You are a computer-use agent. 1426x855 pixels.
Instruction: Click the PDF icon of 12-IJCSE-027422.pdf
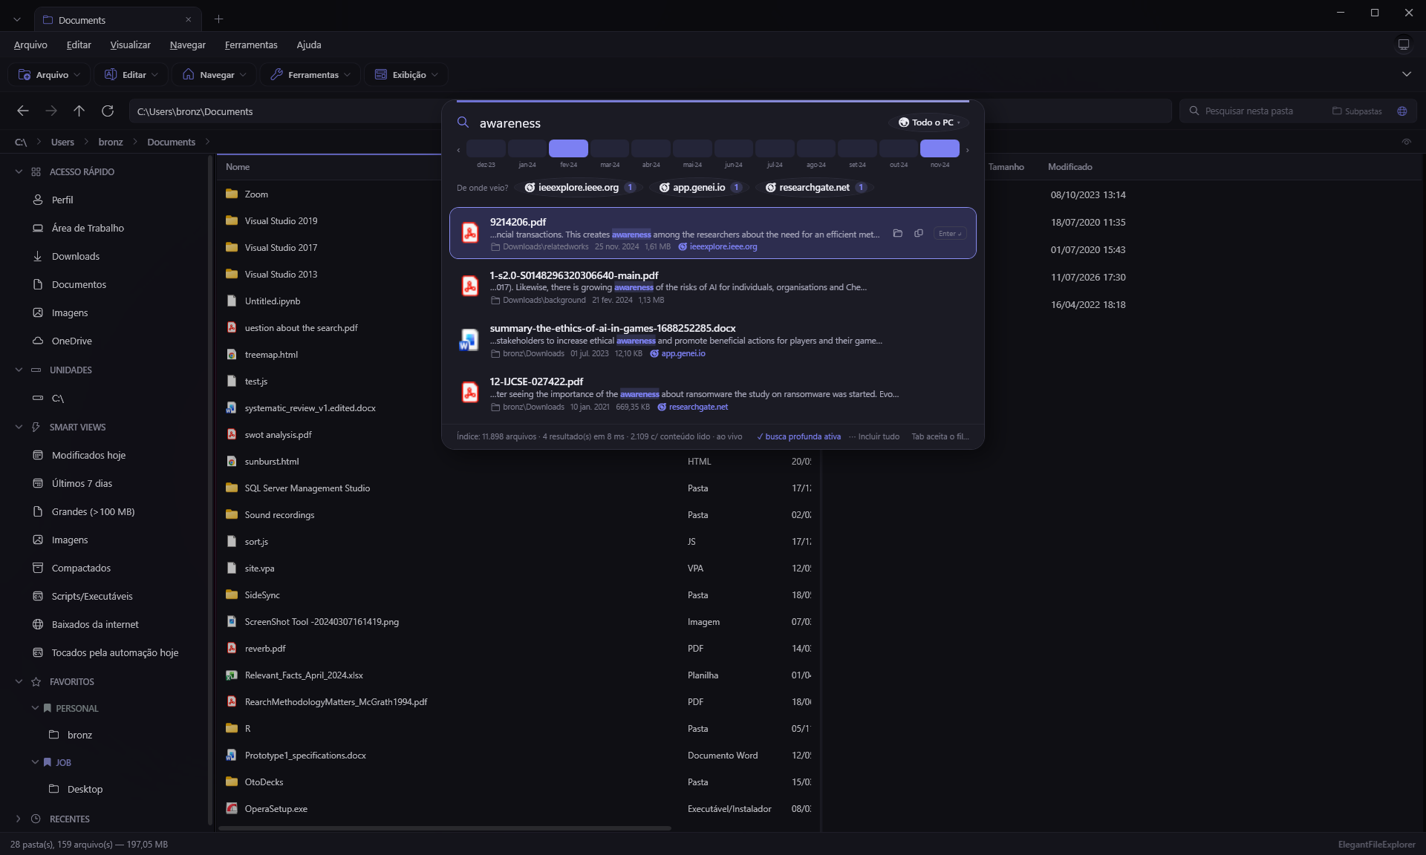(470, 393)
